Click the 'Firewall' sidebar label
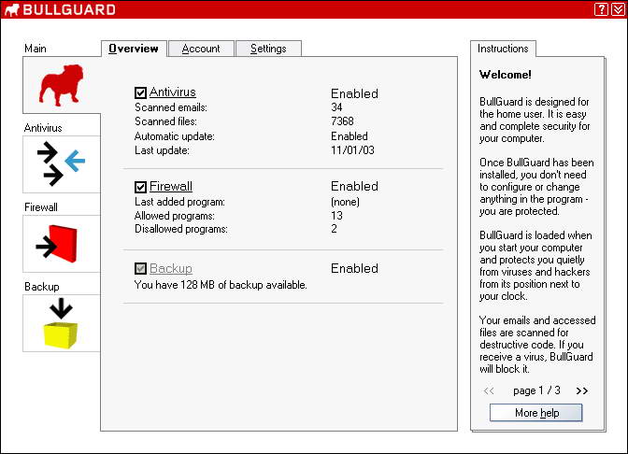The width and height of the screenshot is (628, 454). 41,207
